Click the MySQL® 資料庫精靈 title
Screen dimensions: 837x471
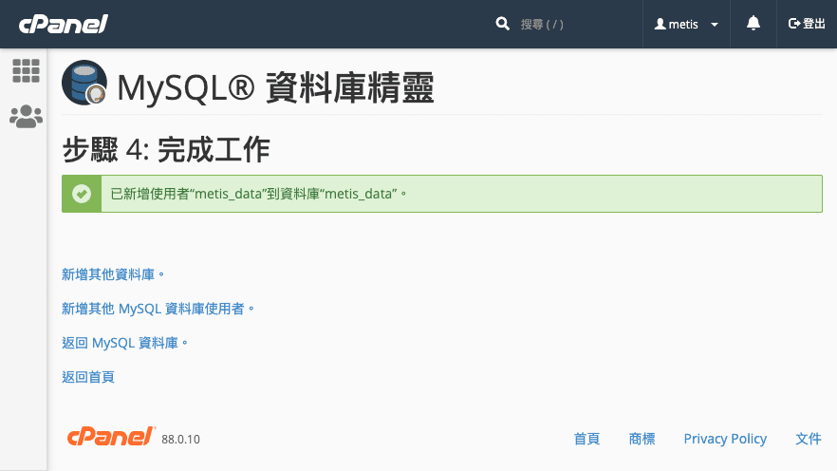(x=275, y=87)
